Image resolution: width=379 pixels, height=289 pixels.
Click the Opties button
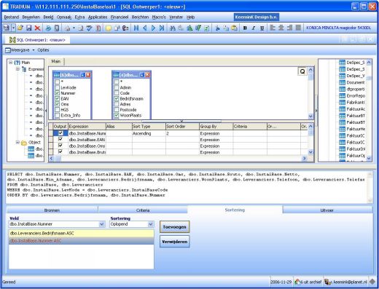tap(43, 50)
